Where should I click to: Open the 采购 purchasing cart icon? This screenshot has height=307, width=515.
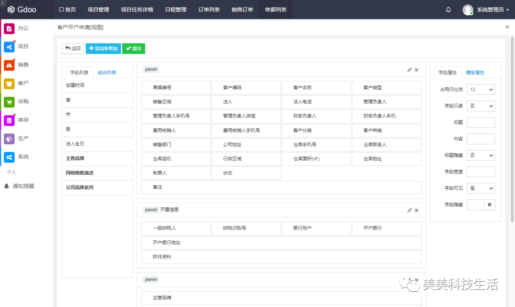[x=9, y=102]
